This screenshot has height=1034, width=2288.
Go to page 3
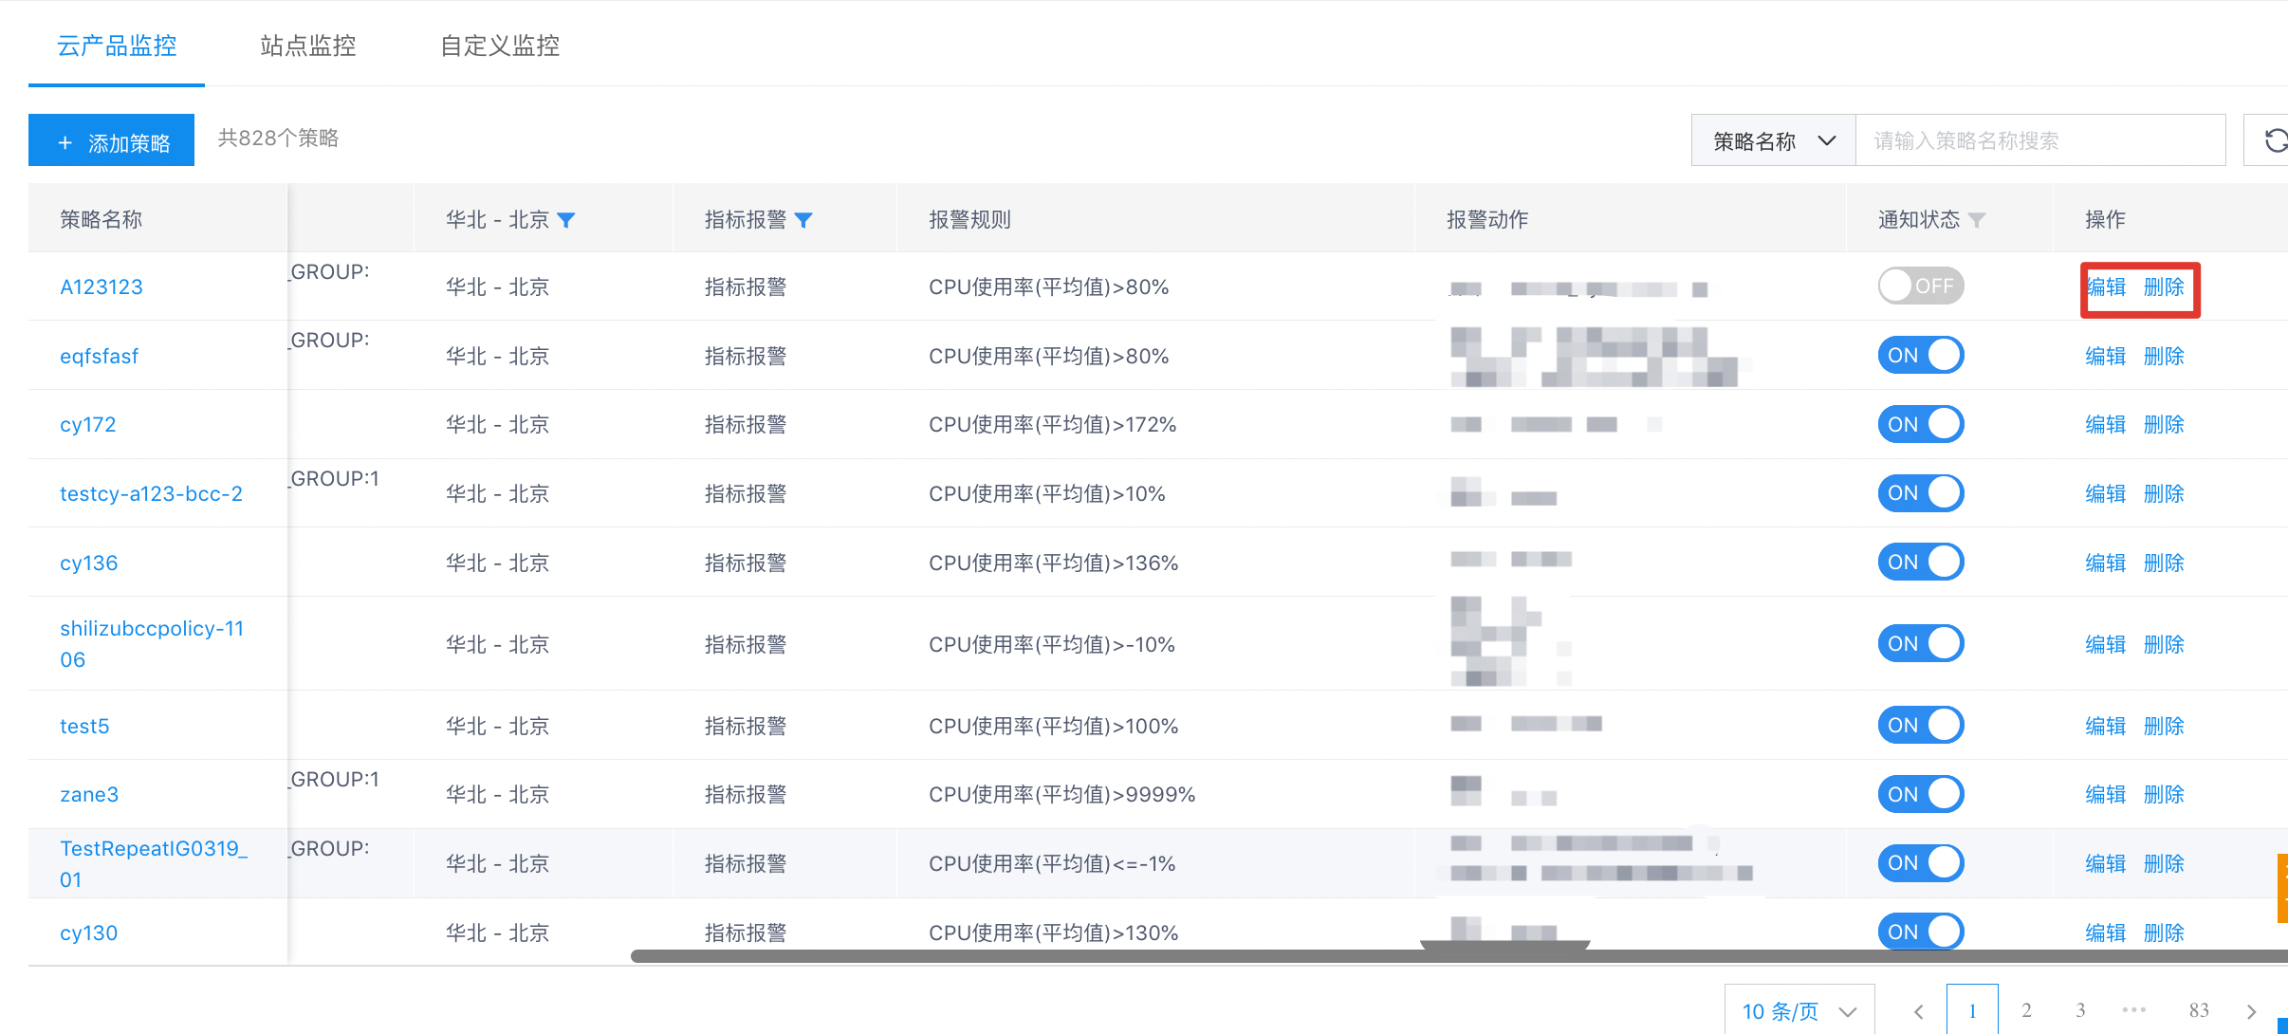coord(2080,1010)
